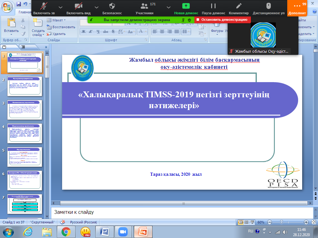Open the Главная ribbon tab
The image size is (318, 238).
point(25,12)
